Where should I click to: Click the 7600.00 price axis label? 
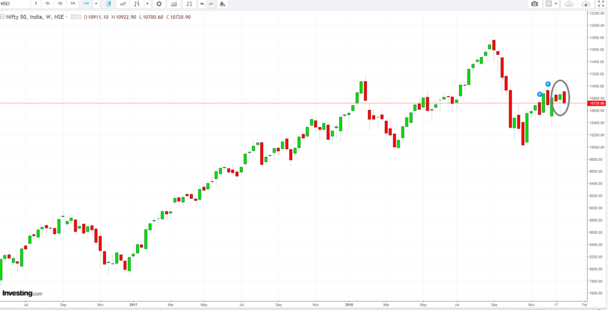[x=597, y=293]
